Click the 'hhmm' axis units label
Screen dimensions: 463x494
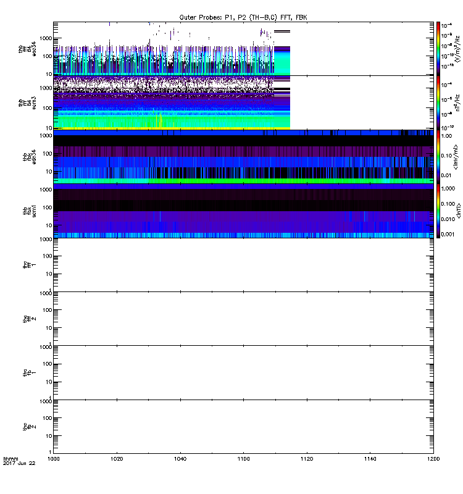[10, 459]
